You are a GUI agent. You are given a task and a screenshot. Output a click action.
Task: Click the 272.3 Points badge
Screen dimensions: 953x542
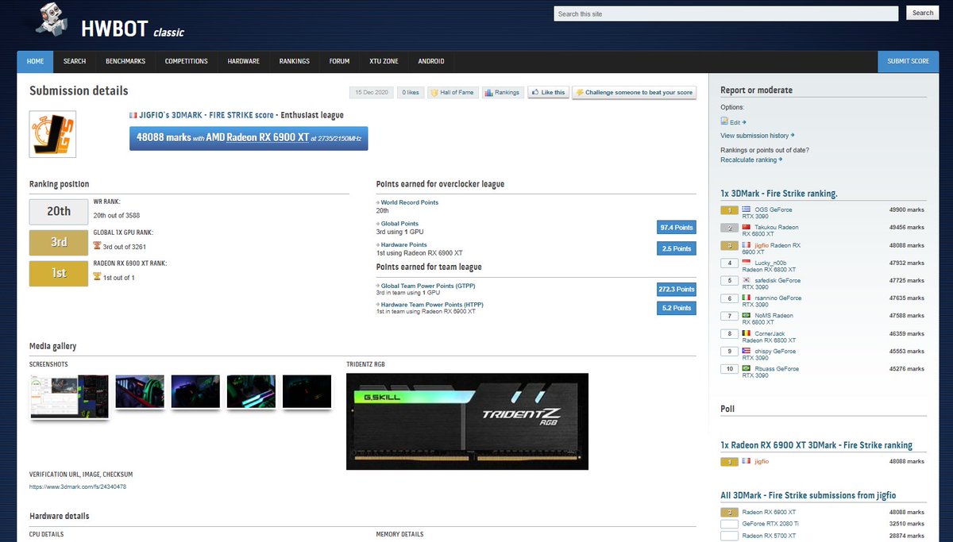click(x=677, y=289)
